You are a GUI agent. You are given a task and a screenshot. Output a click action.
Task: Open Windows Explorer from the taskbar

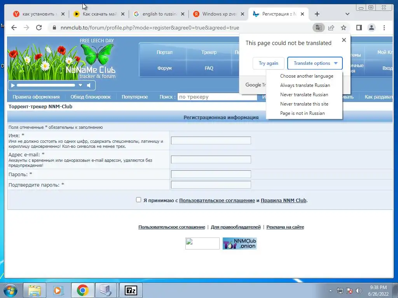coord(35,290)
